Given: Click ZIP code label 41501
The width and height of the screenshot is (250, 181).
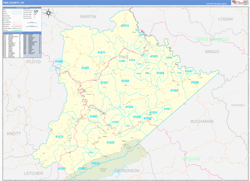Looking at the screenshot, I should [x=85, y=68].
